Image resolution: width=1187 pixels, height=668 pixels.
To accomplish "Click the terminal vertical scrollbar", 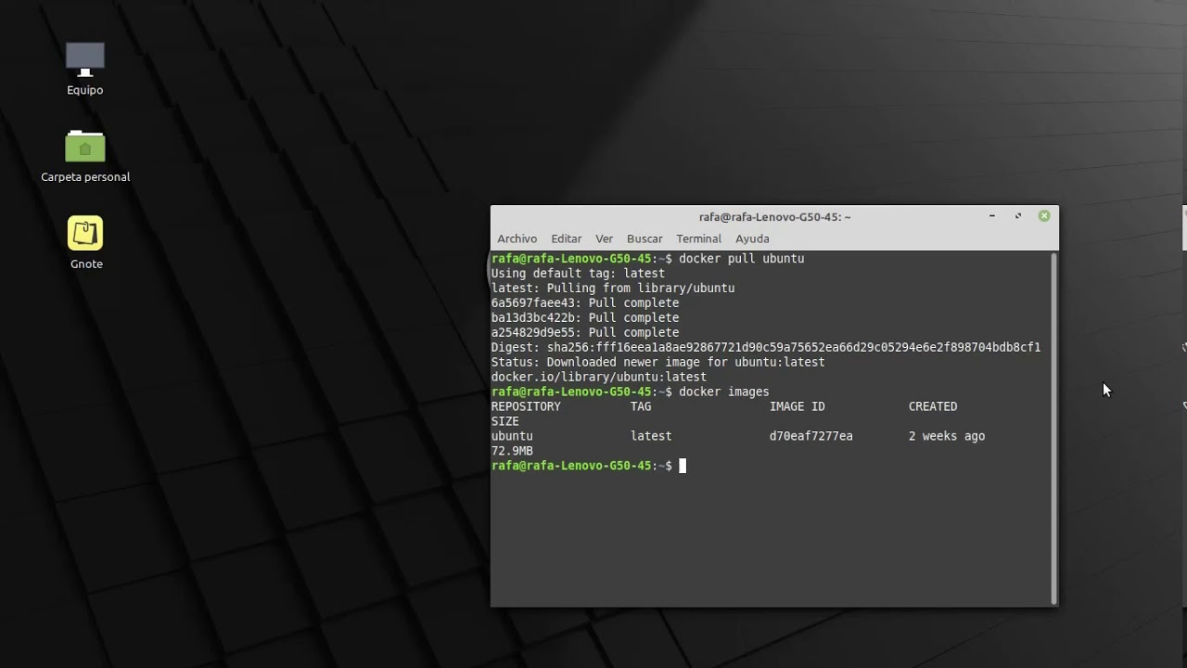I will [1053, 428].
